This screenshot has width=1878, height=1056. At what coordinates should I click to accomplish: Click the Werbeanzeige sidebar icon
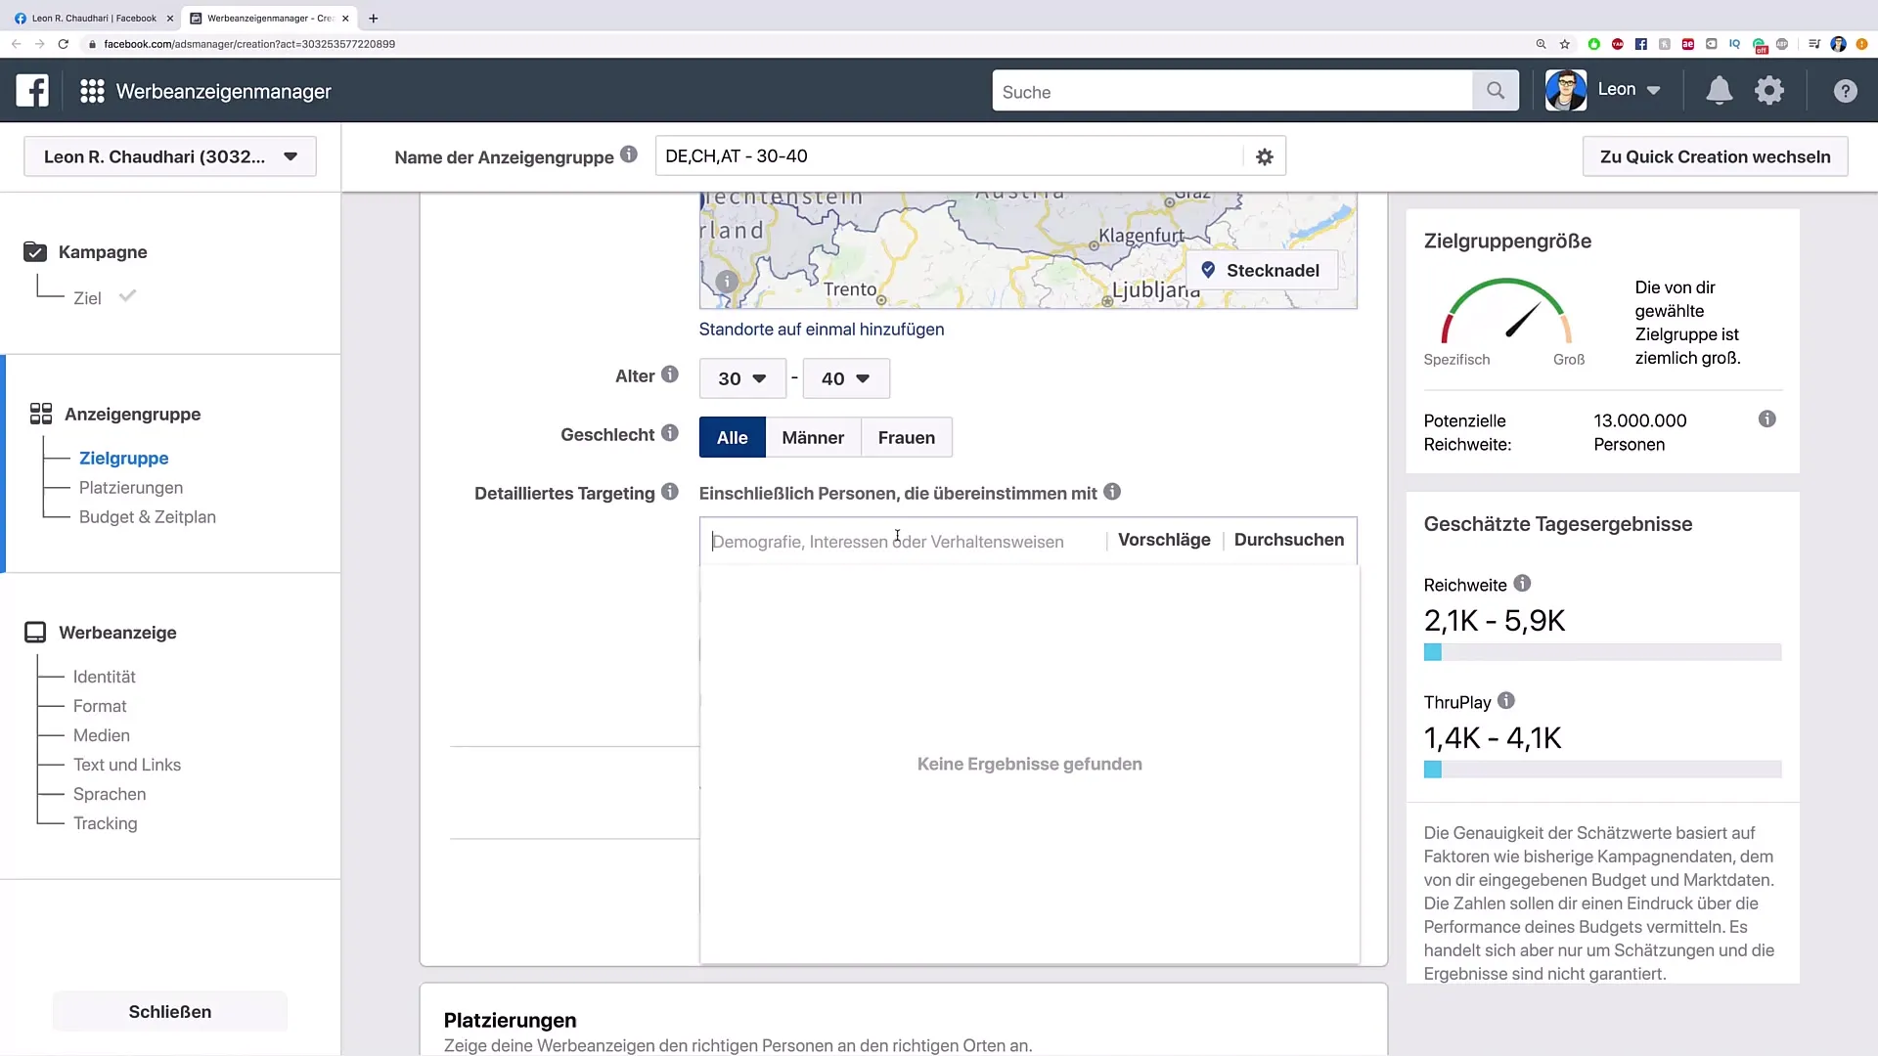click(x=35, y=633)
